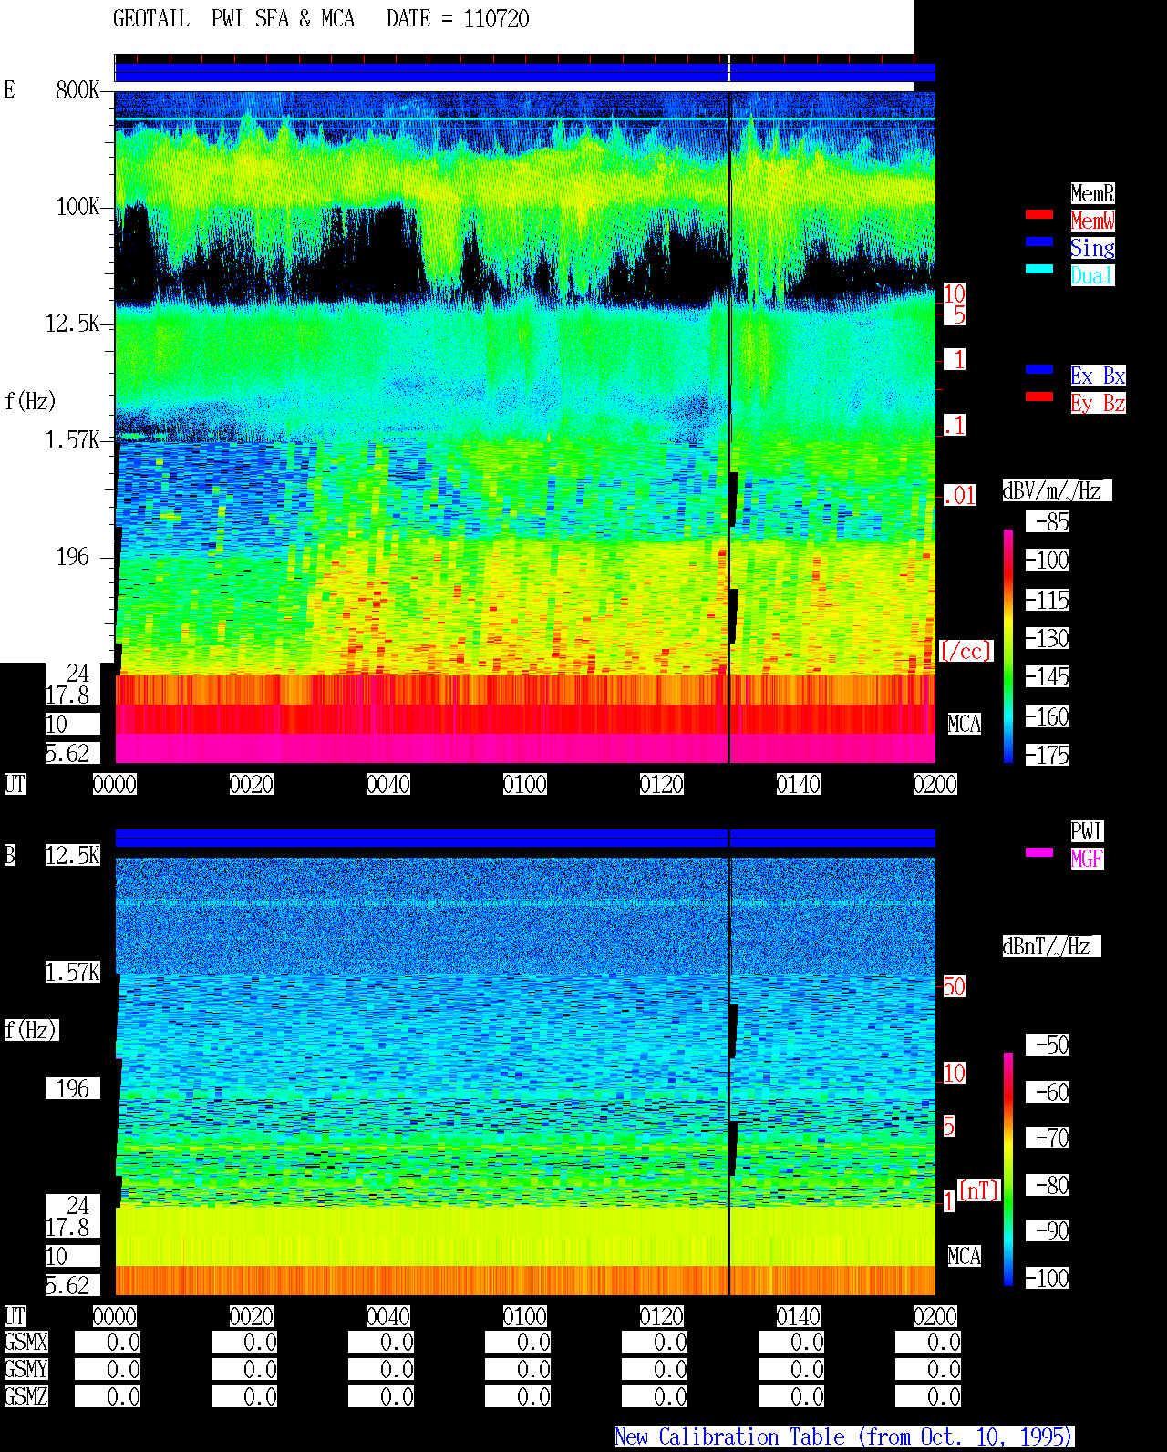Click the GSMX value at 0000
The width and height of the screenshot is (1167, 1452).
coord(108,1342)
